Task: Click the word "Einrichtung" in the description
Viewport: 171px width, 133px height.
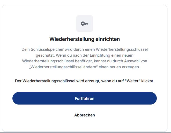Action: click(87, 55)
